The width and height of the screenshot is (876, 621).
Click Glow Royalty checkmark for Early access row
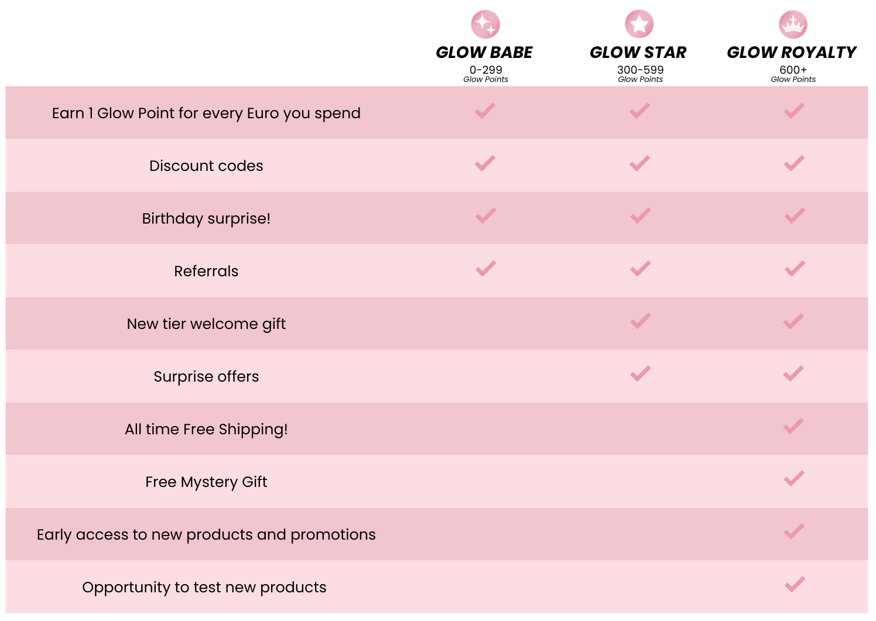[x=794, y=531]
